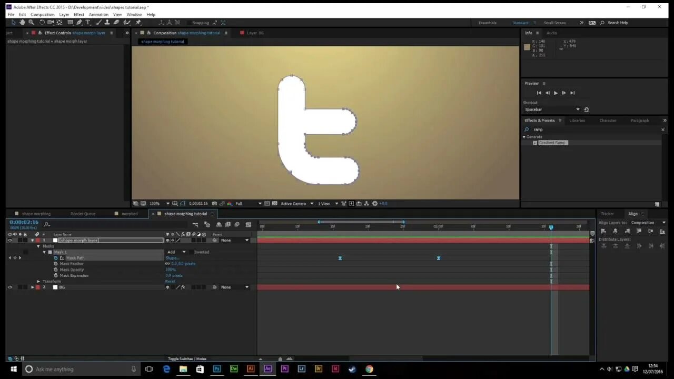Select the Unified Camera tool
The image size is (674, 379).
tap(51, 23)
